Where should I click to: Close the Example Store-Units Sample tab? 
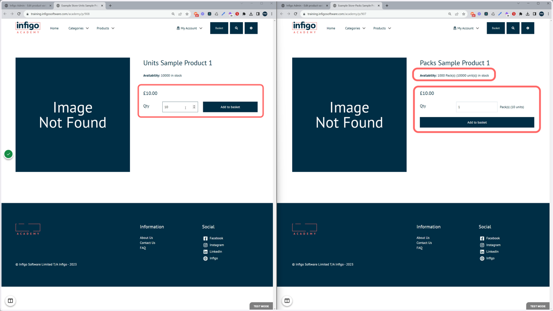(x=102, y=6)
